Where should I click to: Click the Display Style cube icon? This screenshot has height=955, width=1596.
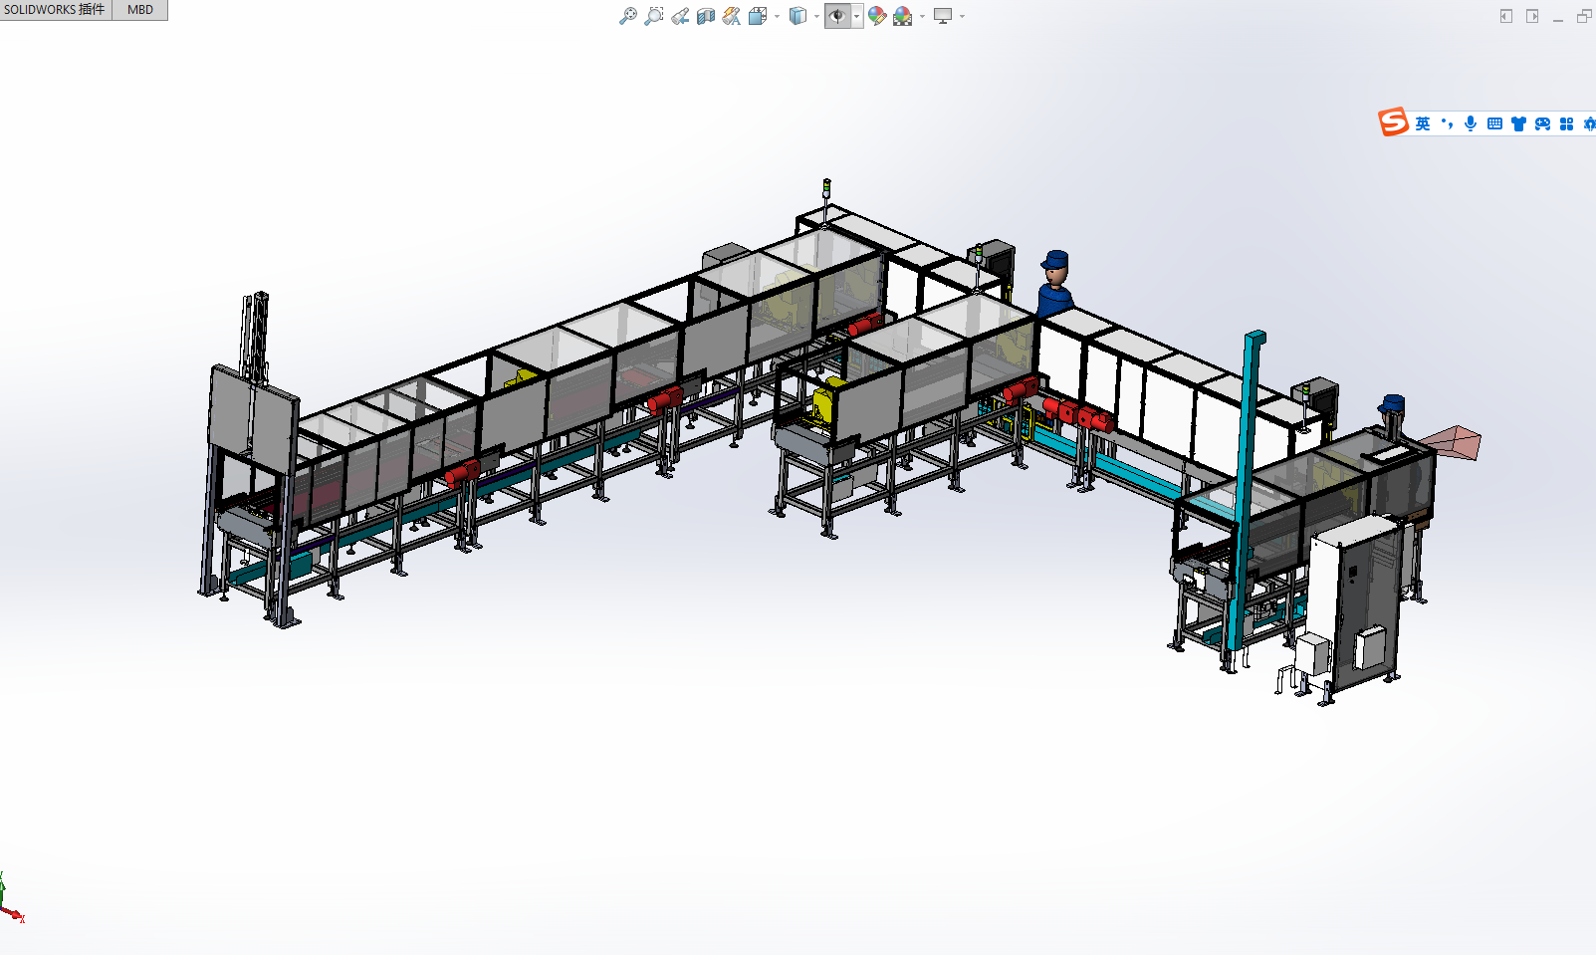(798, 16)
